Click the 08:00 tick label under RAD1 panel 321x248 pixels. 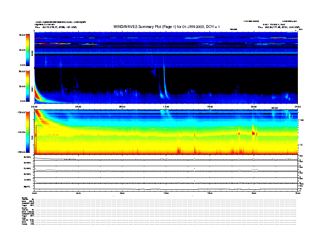click(x=122, y=107)
